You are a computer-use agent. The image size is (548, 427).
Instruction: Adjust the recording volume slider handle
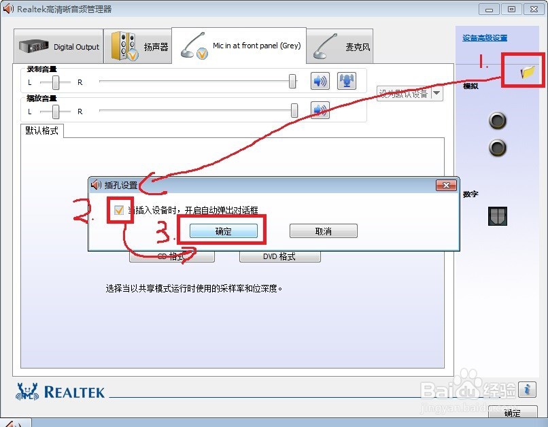(x=292, y=81)
